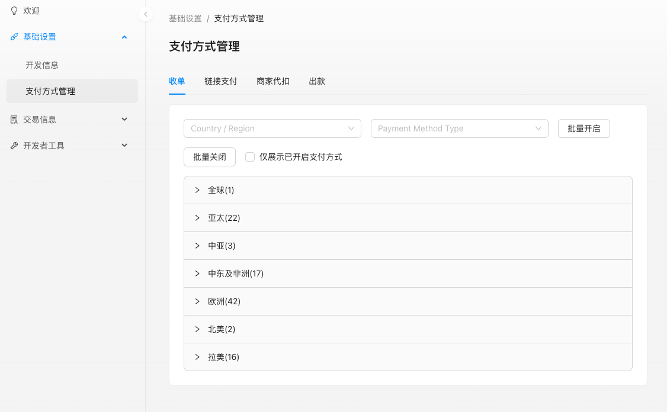The height and width of the screenshot is (412, 667).
Task: Click the 开发者工具 wrench icon
Action: (x=14, y=146)
